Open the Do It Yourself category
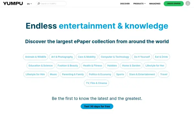Image resolution: width=194 pixels, height=121 pixels. (x=142, y=57)
